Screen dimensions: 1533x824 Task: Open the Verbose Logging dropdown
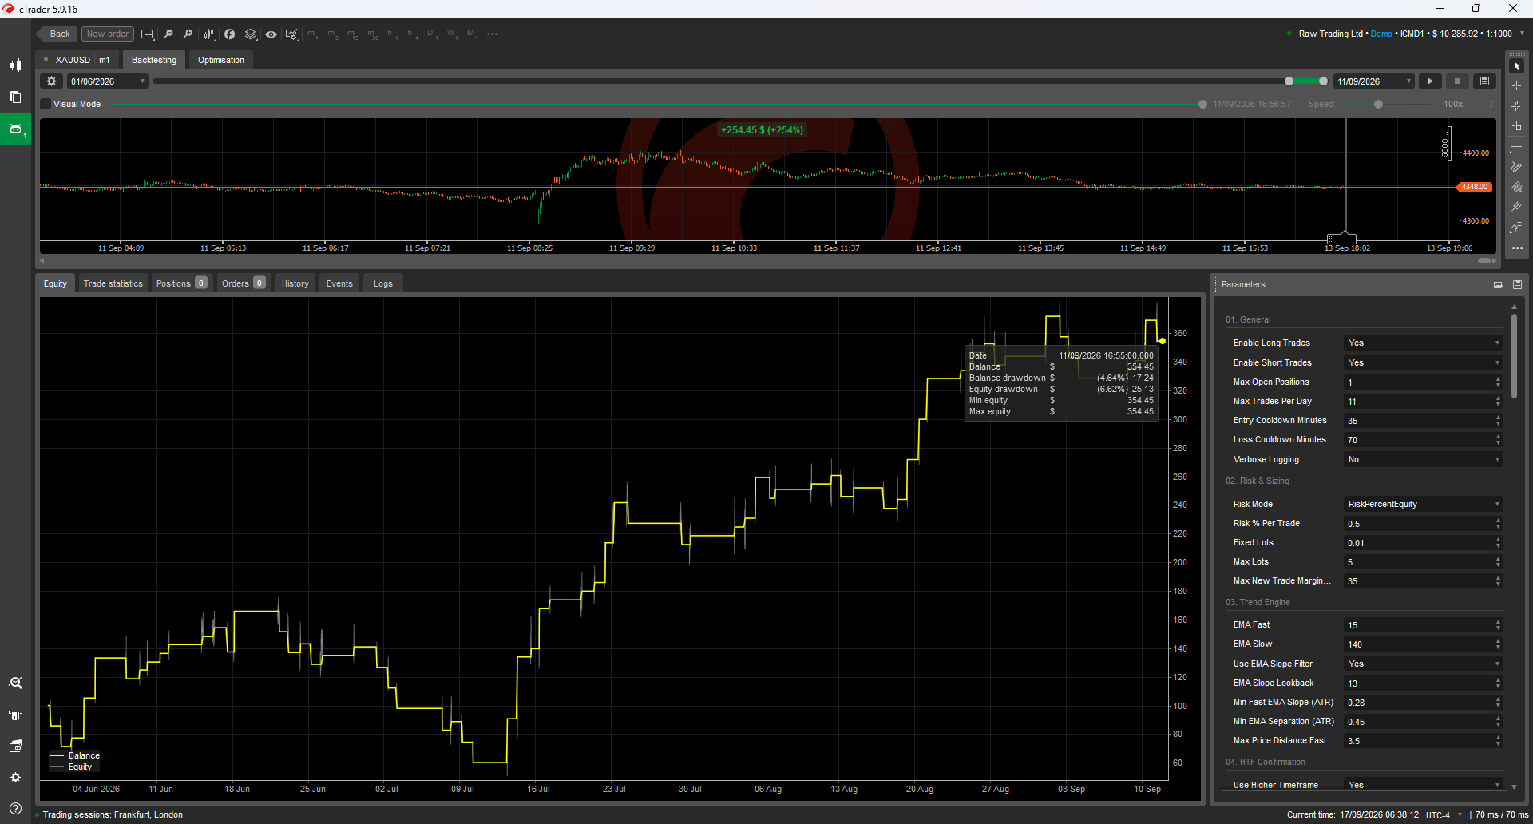1423,460
